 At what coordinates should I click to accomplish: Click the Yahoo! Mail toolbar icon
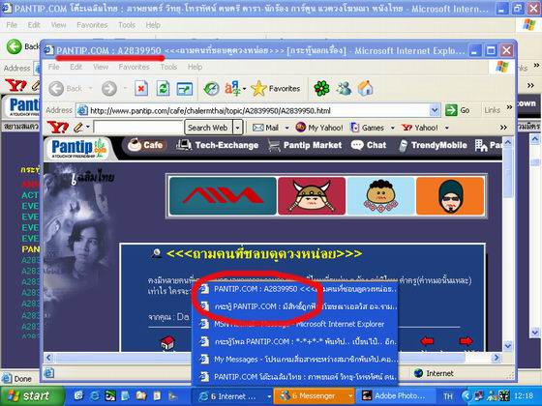coord(265,128)
